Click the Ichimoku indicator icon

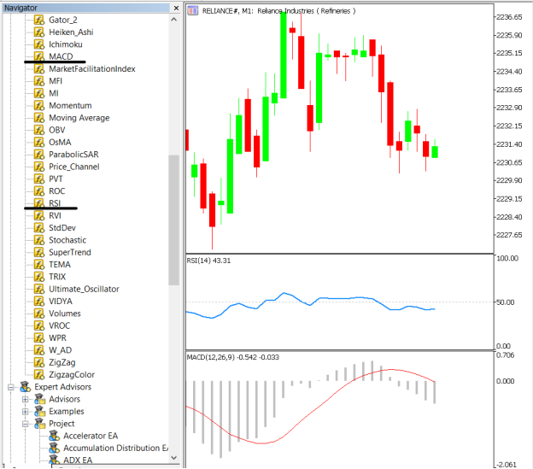[39, 44]
